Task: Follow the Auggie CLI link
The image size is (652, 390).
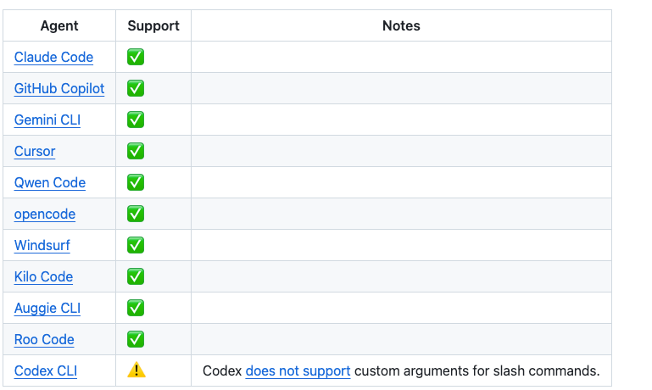Action: tap(47, 309)
